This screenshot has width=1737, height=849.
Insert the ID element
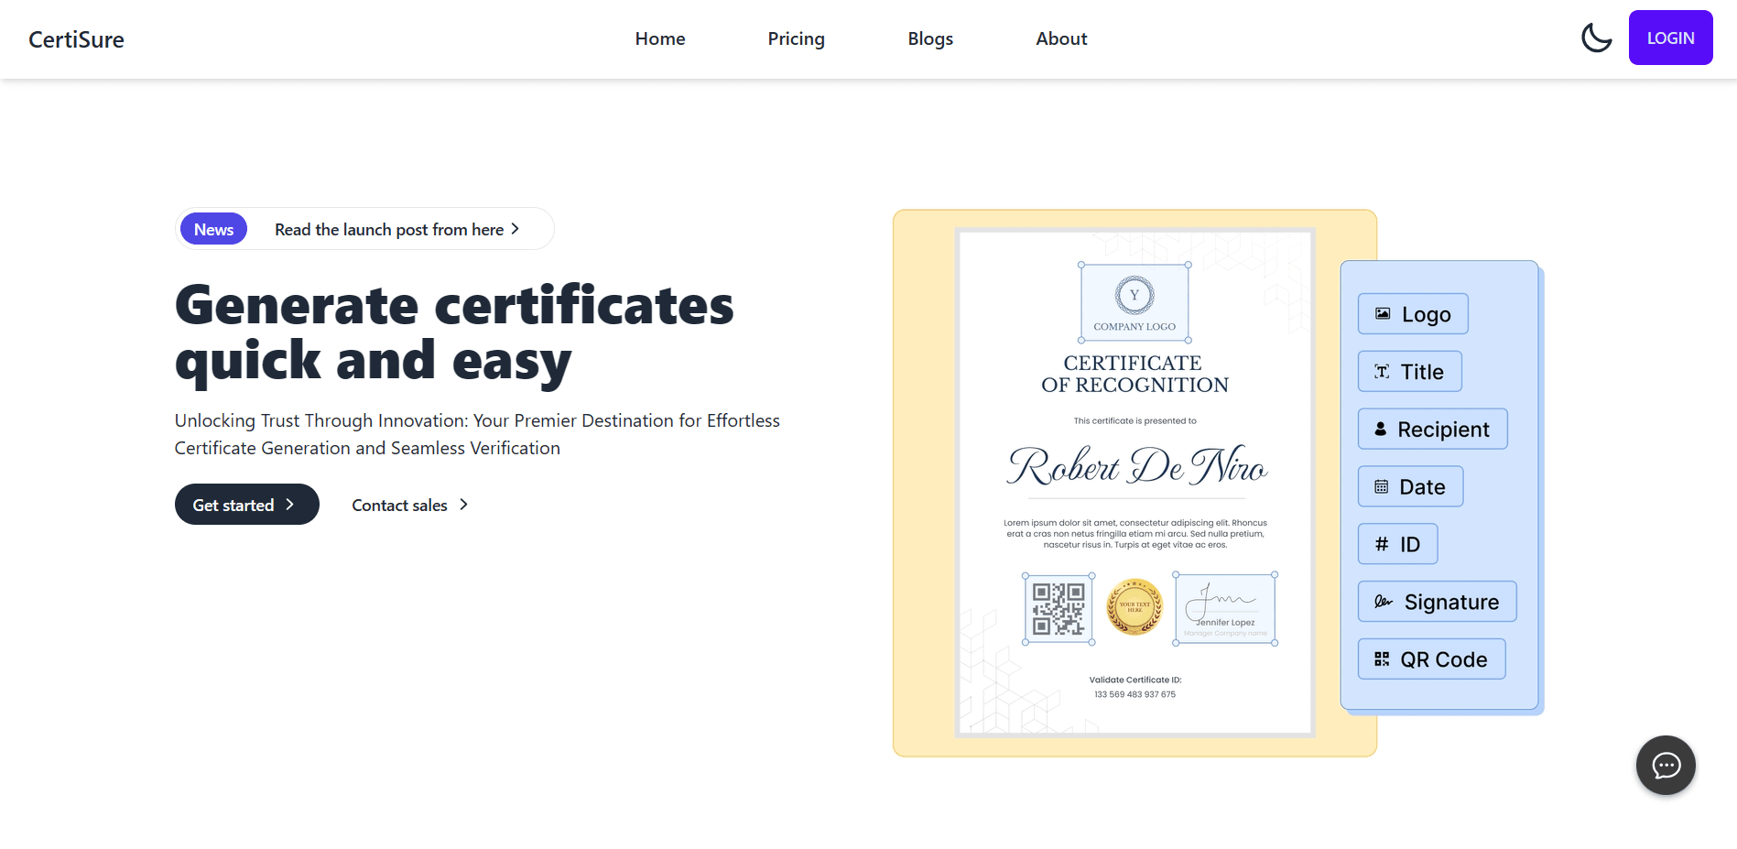point(1396,543)
